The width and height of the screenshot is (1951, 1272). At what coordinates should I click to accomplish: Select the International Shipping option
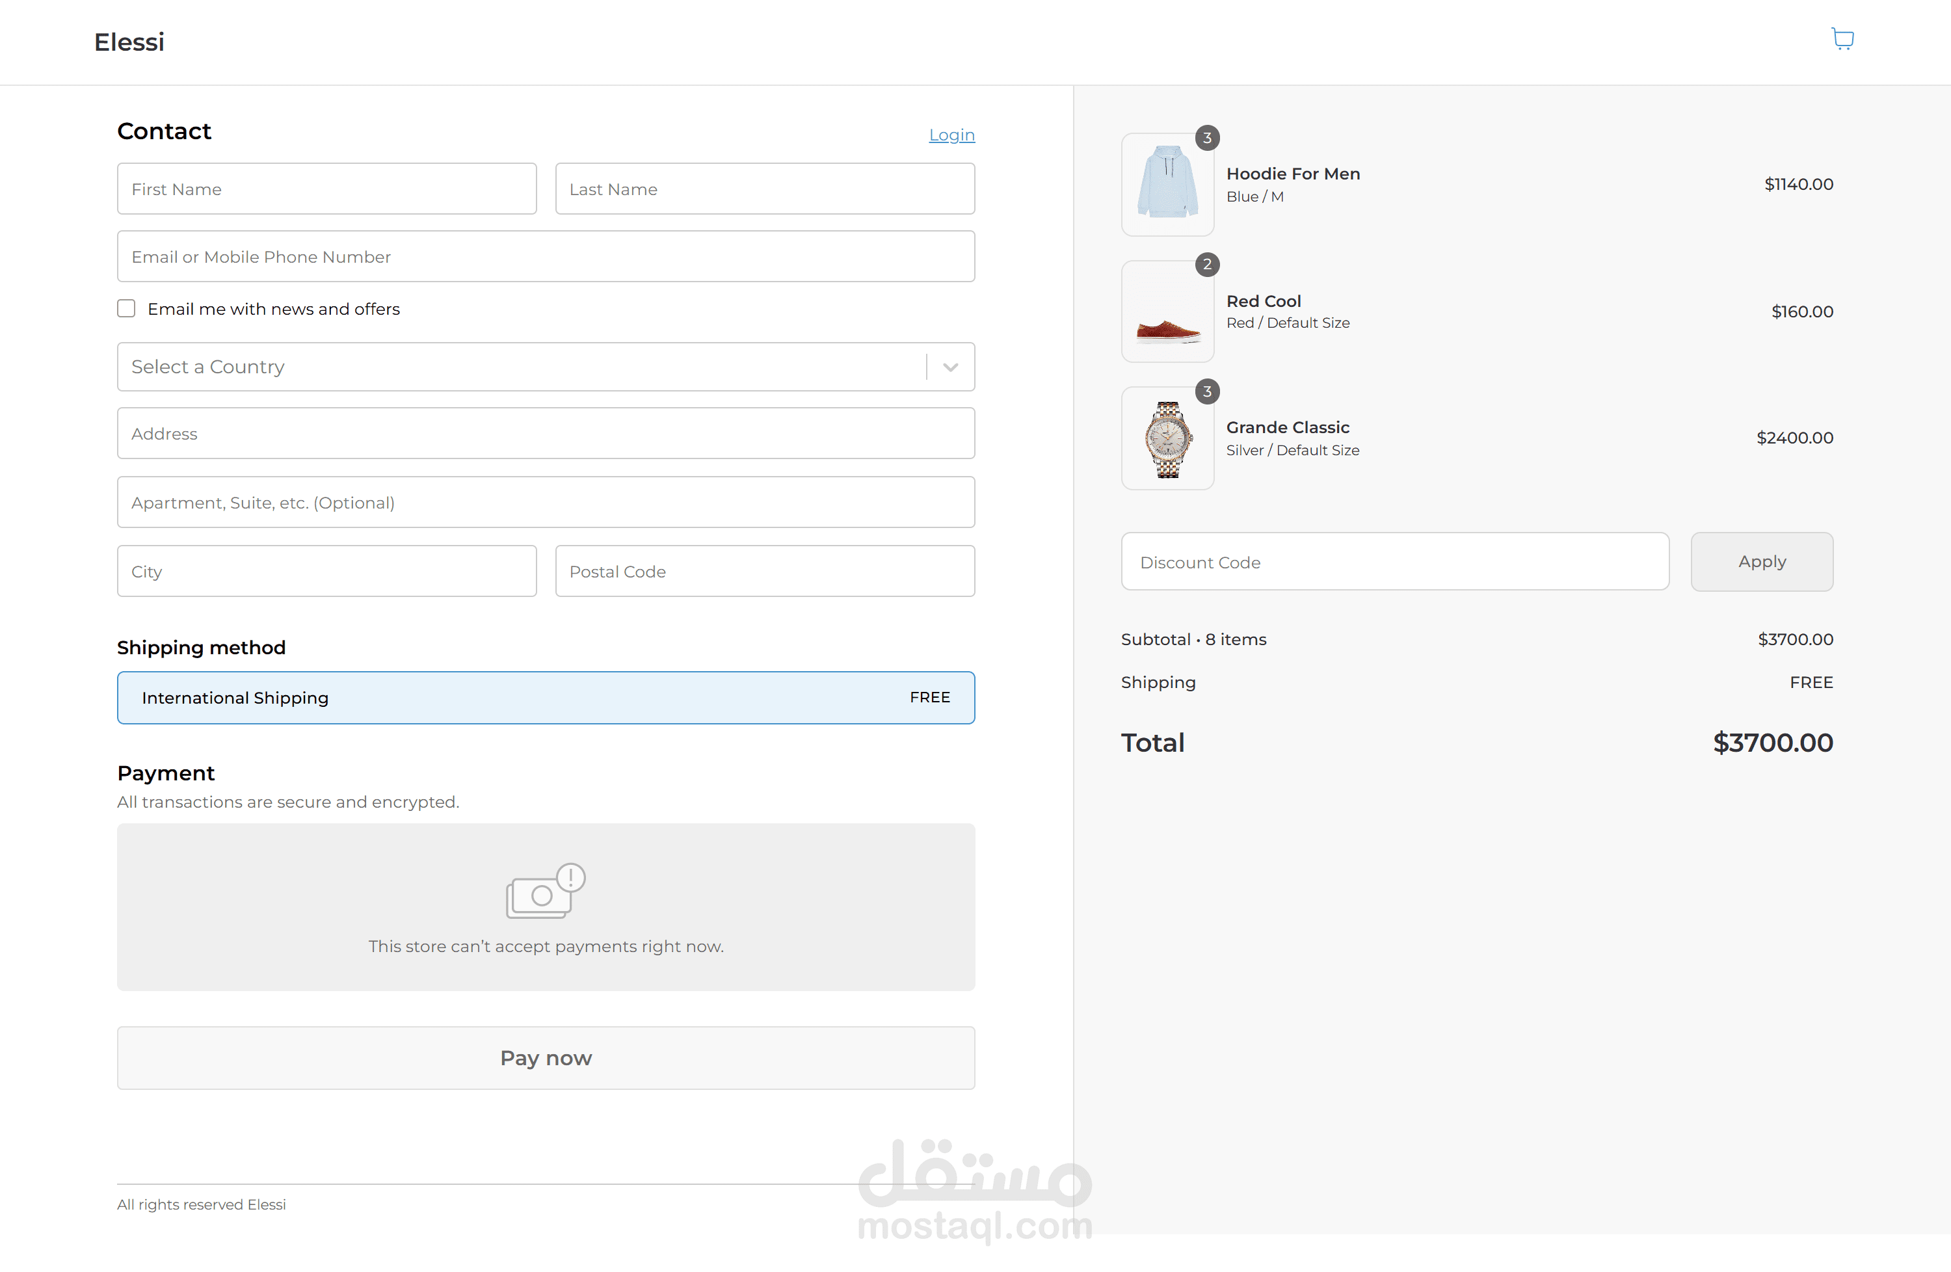tap(545, 698)
